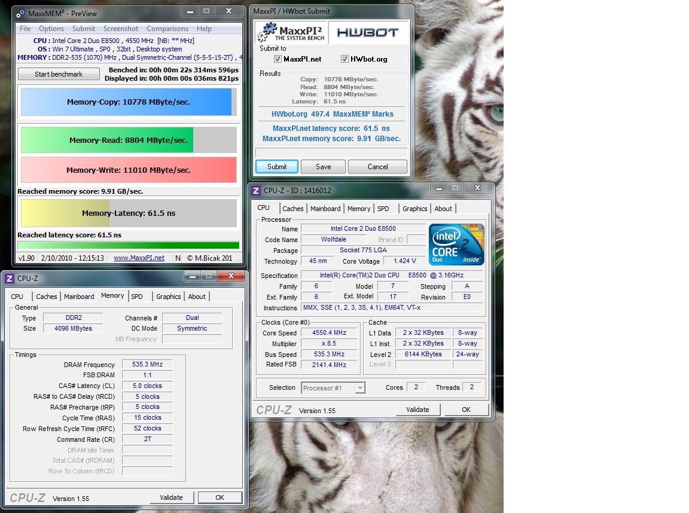The image size is (689, 513).
Task: Select SPD tab in CPU-Z memory window
Action: point(136,297)
